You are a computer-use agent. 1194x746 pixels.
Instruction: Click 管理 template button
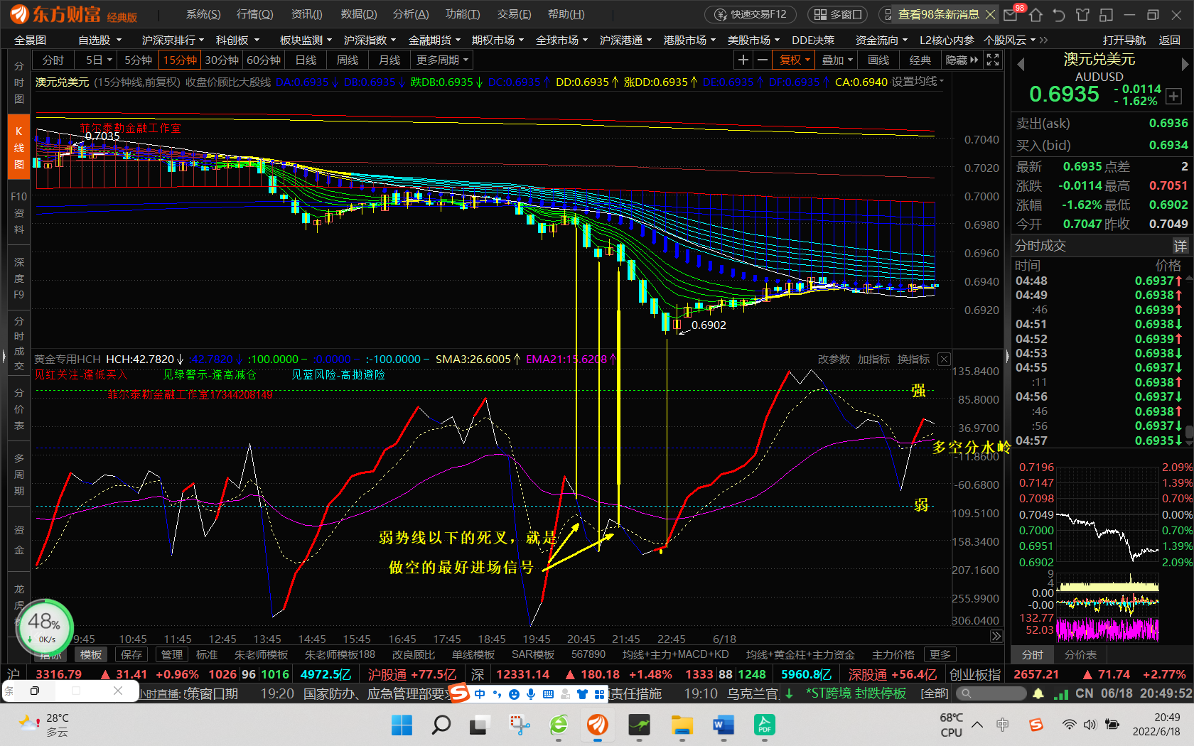[x=172, y=654]
